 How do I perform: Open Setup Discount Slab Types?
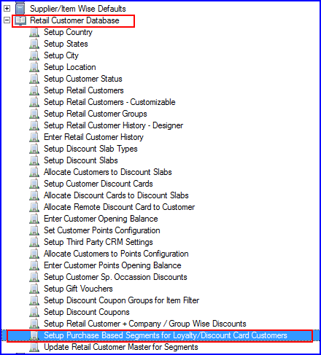coord(90,149)
